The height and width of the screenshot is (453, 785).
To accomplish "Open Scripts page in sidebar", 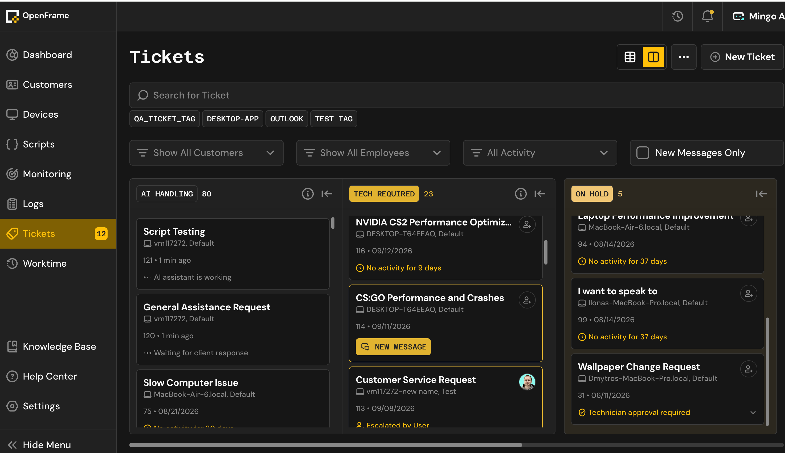I will coord(58,144).
